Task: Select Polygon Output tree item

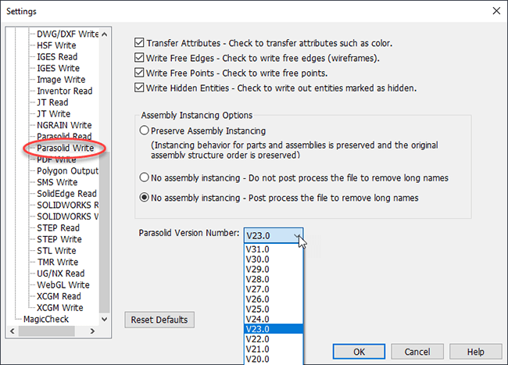Action: [x=67, y=170]
